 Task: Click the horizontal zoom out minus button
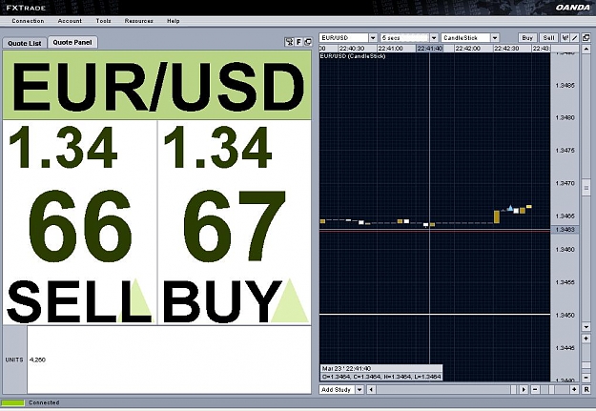pyautogui.click(x=535, y=389)
